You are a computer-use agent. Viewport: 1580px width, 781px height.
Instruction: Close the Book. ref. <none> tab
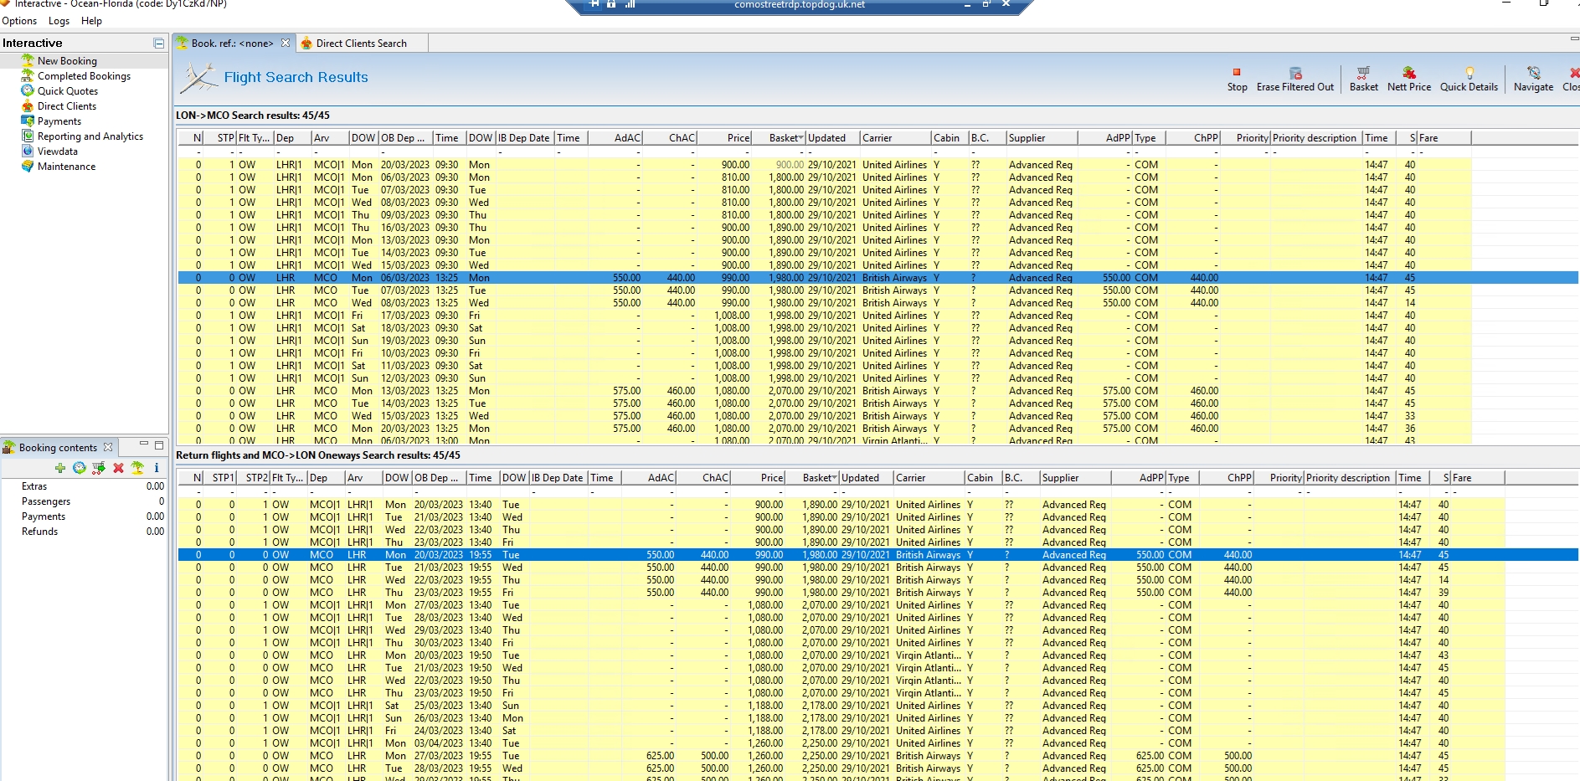pos(286,43)
